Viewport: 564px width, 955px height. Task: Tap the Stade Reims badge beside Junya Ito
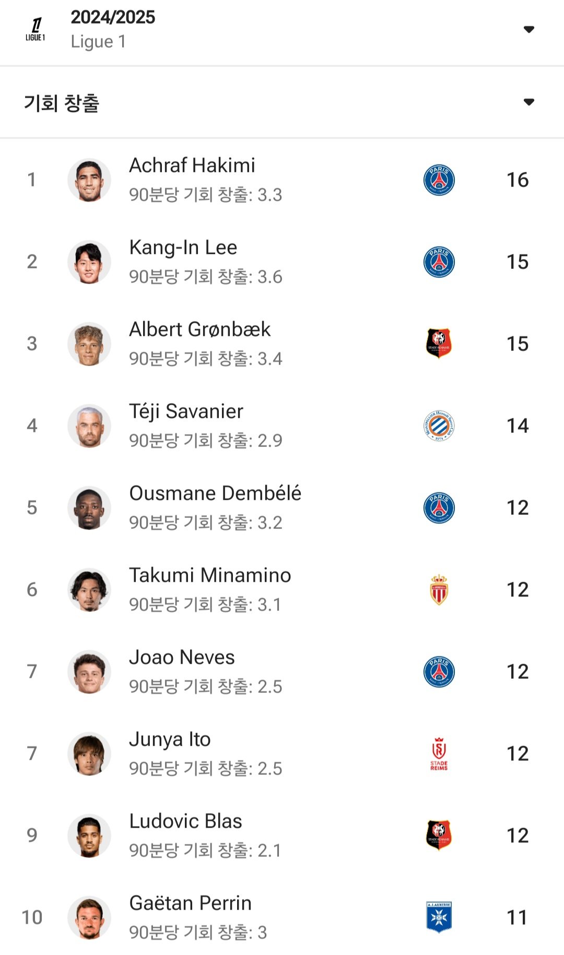pos(439,753)
